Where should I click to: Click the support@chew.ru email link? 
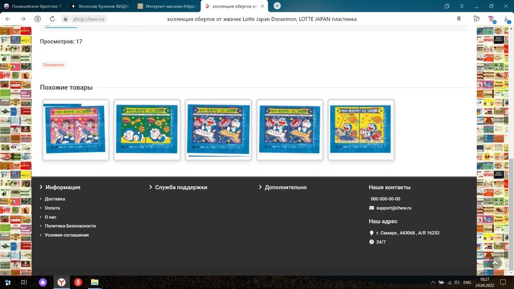394,208
